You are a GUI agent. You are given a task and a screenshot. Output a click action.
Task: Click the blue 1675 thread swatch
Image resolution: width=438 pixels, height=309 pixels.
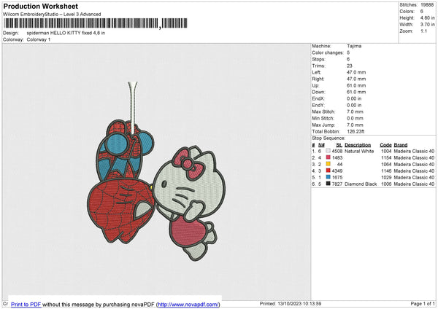(328, 177)
